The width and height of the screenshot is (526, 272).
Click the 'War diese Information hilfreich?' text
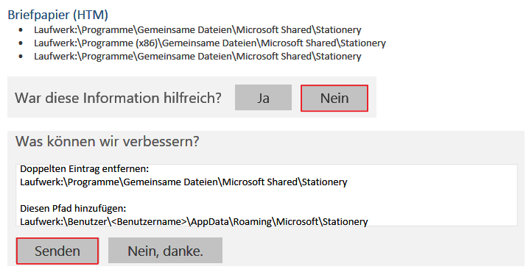pyautogui.click(x=118, y=98)
